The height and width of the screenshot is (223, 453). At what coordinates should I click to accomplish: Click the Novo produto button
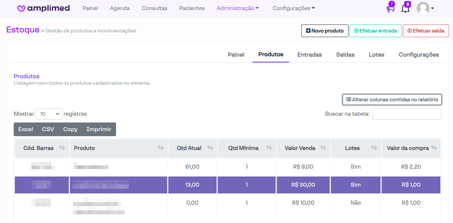tap(325, 31)
